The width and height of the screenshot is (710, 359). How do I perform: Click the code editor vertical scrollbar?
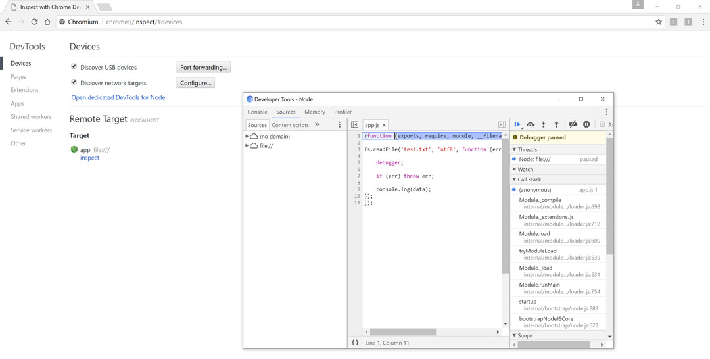[x=506, y=206]
